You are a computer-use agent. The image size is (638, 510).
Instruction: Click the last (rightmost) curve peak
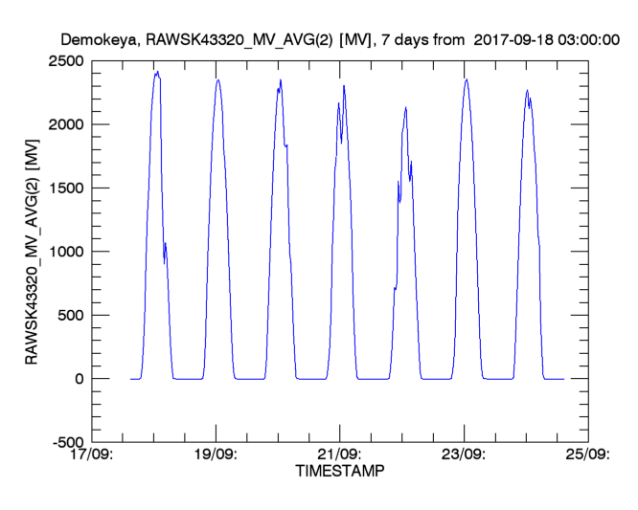pyautogui.click(x=527, y=91)
